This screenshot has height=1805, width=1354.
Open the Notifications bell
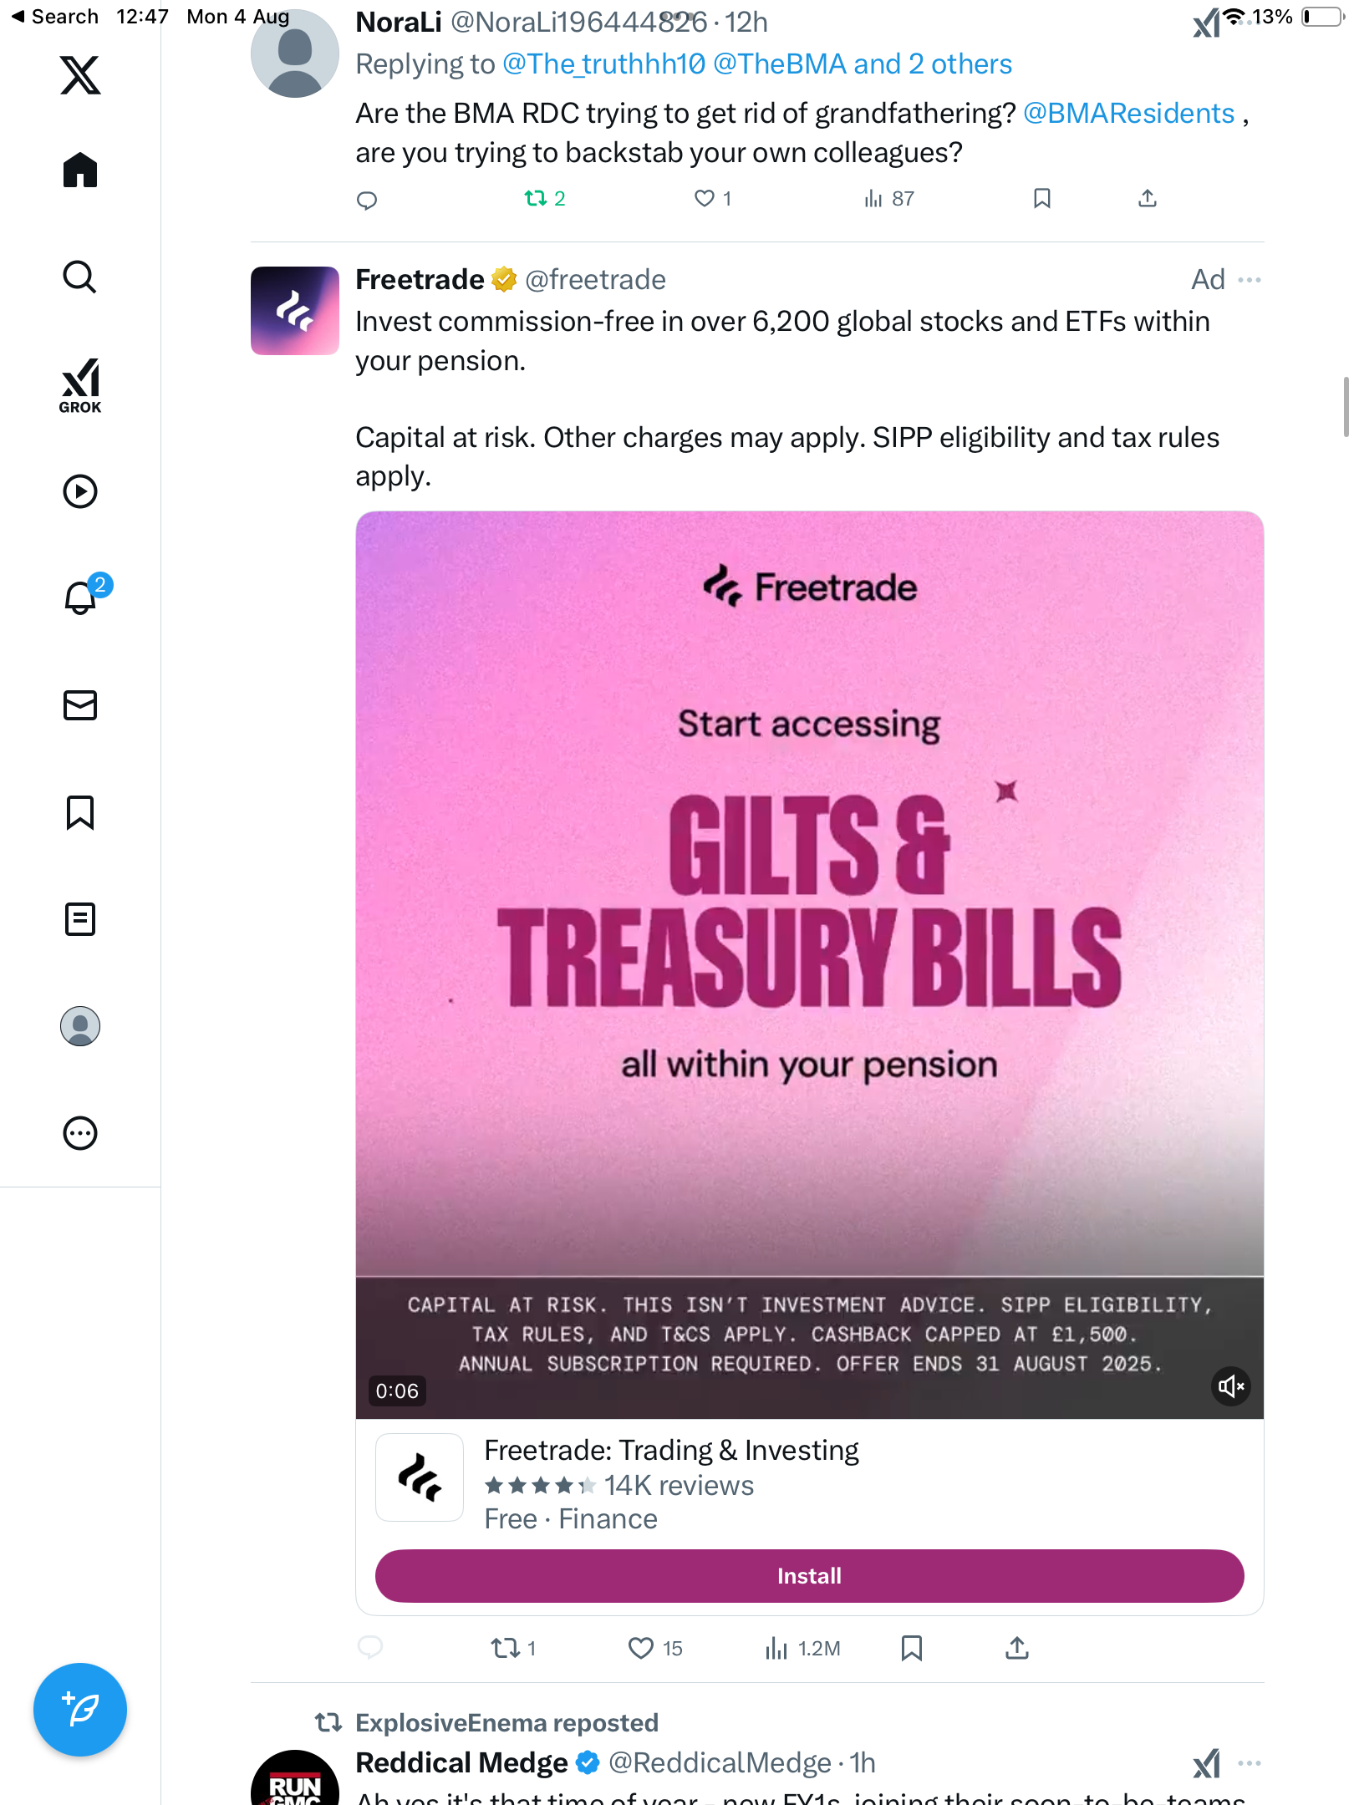tap(80, 598)
